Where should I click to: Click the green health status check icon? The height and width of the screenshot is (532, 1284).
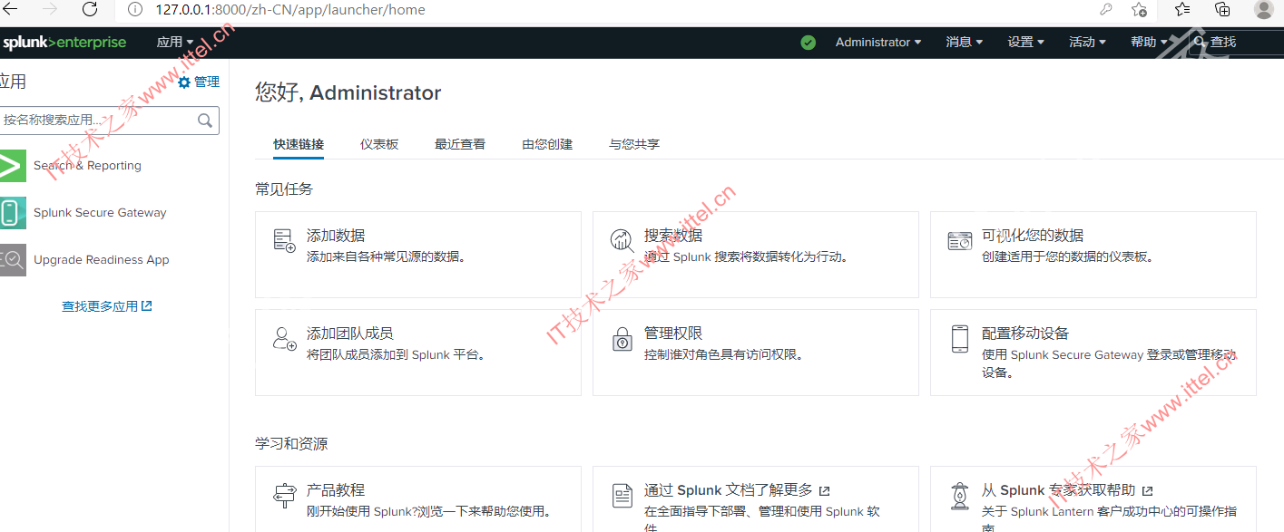click(x=809, y=43)
